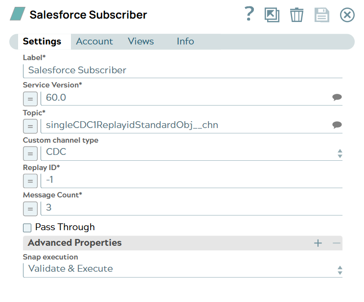Open suggestions bubble for Topic field
The image size is (364, 302).
(337, 125)
